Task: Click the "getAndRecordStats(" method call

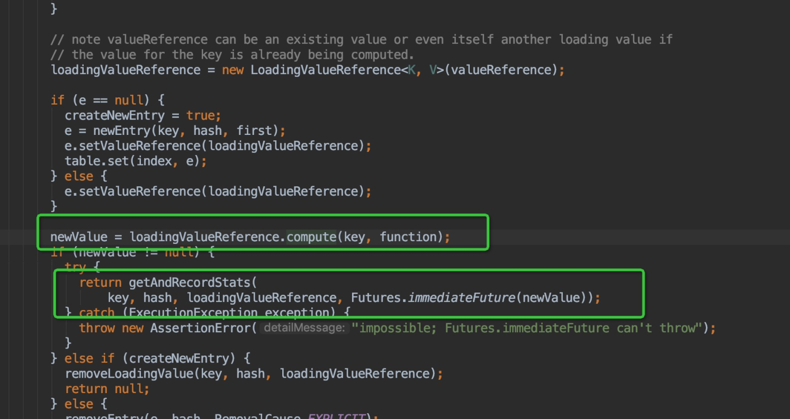Action: coord(193,283)
